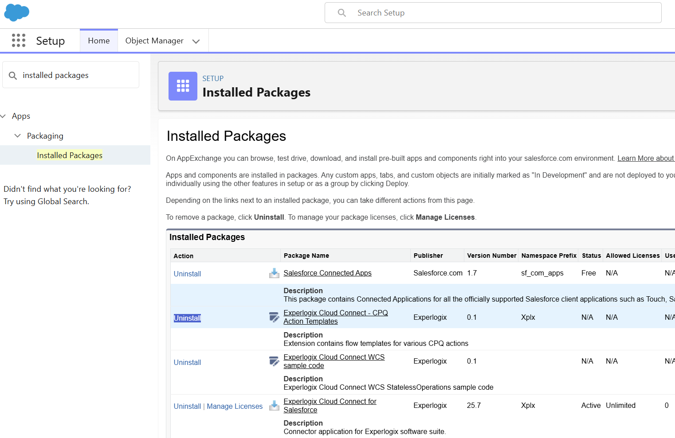The width and height of the screenshot is (675, 438).
Task: Uninstall the CPQ Action Templates package
Action: [x=187, y=318]
